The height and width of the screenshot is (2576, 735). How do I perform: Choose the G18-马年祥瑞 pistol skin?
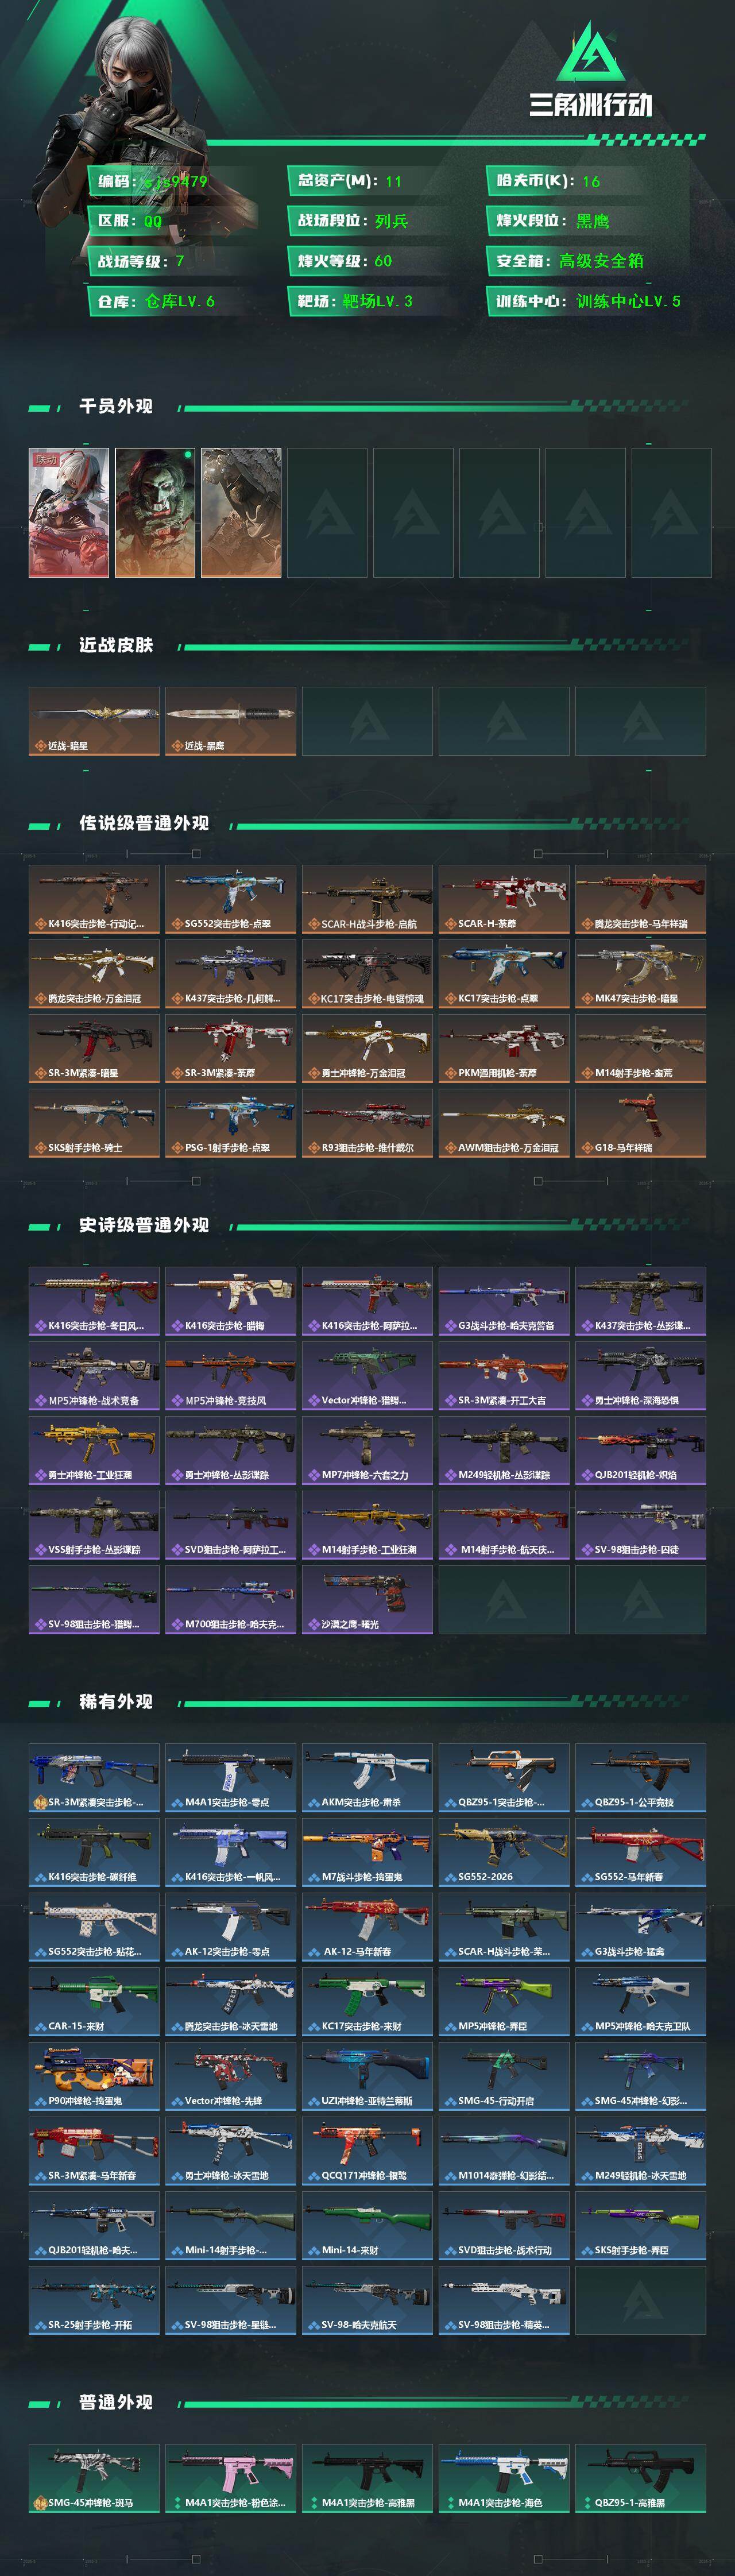(641, 1123)
